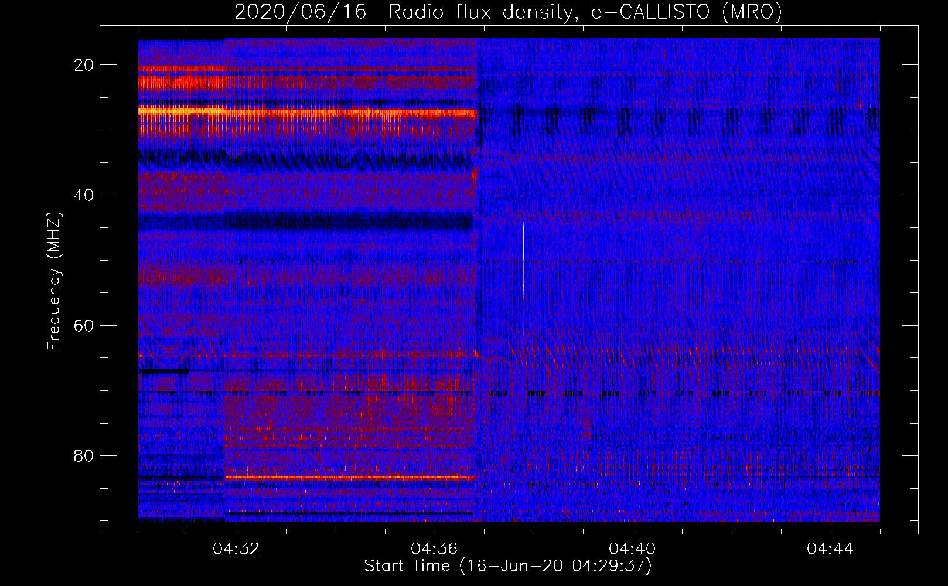Click the 'Start Time (16-Jun-20 04:29:37)' label

pyautogui.click(x=508, y=566)
